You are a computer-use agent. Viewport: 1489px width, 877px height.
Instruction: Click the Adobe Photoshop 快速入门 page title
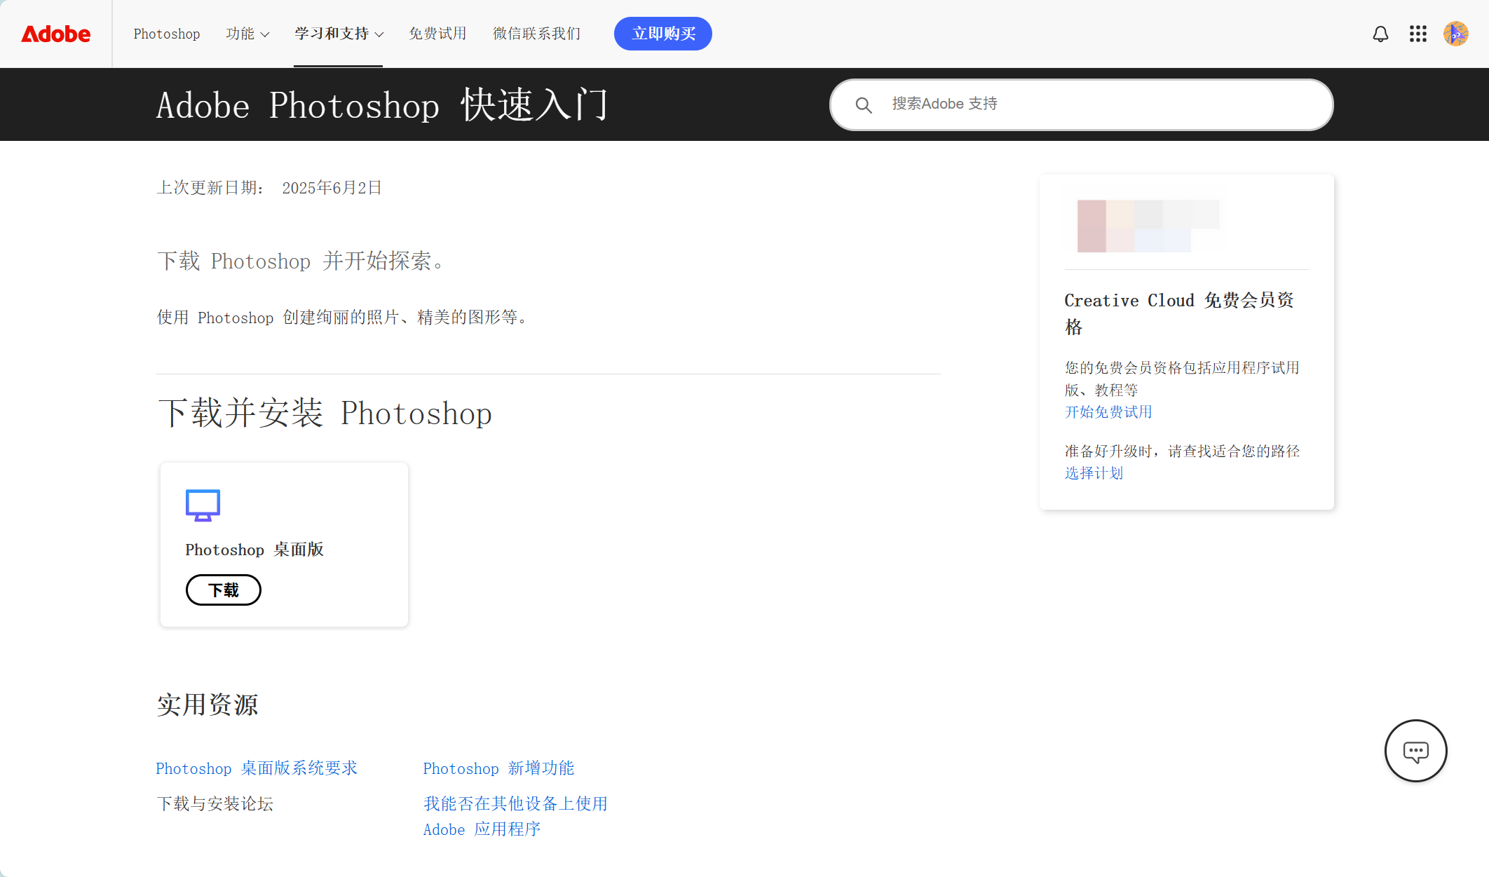pos(382,105)
